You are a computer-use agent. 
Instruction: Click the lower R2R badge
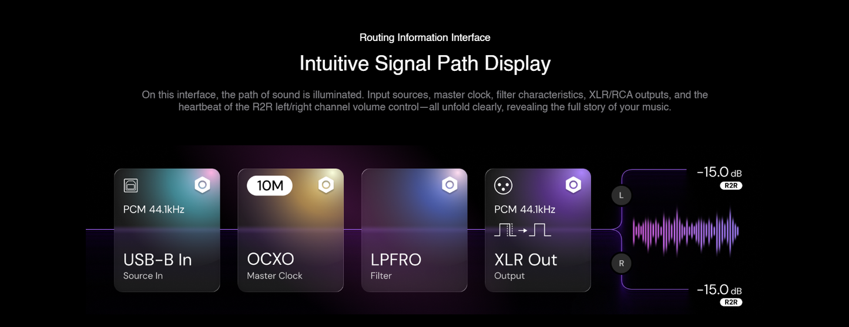pyautogui.click(x=731, y=302)
